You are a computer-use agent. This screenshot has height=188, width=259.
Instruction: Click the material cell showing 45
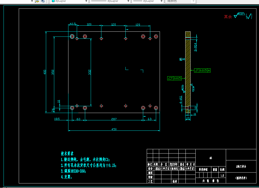211,158
